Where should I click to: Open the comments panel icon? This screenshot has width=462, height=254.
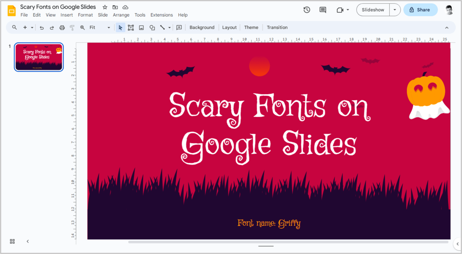(x=323, y=10)
